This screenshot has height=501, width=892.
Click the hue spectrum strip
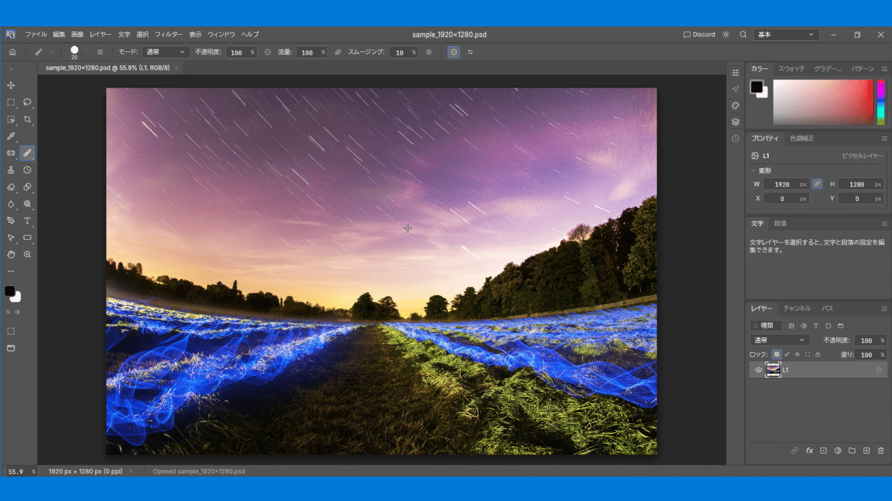(x=881, y=102)
